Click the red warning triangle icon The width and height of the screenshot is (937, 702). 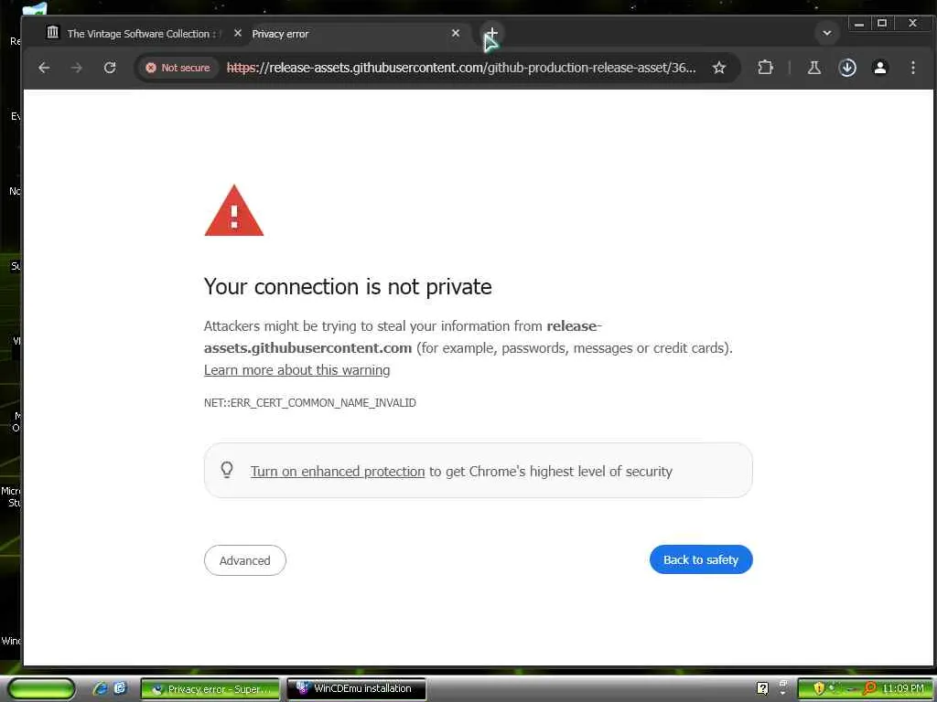233,211
